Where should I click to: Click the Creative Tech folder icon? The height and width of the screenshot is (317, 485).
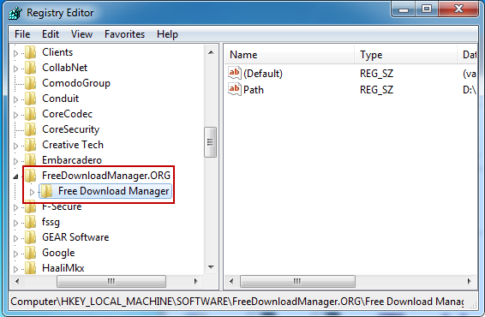(x=30, y=145)
